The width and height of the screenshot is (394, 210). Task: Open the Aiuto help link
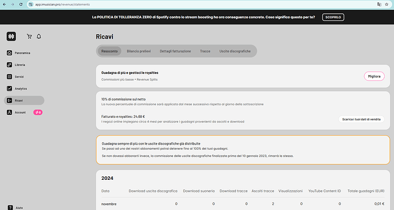[19, 208]
